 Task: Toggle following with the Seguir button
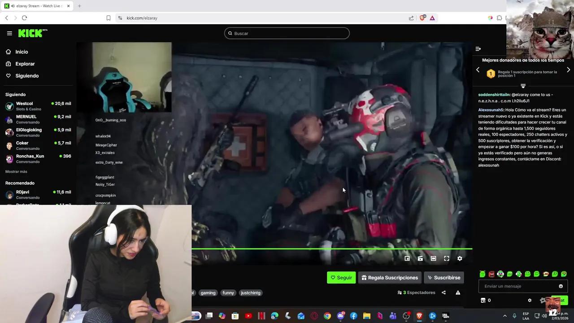tap(341, 278)
